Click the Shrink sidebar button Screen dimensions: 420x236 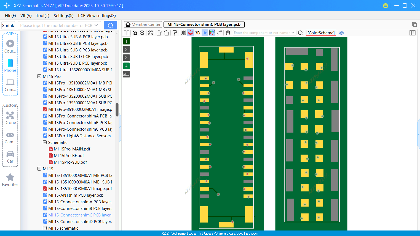point(8,25)
